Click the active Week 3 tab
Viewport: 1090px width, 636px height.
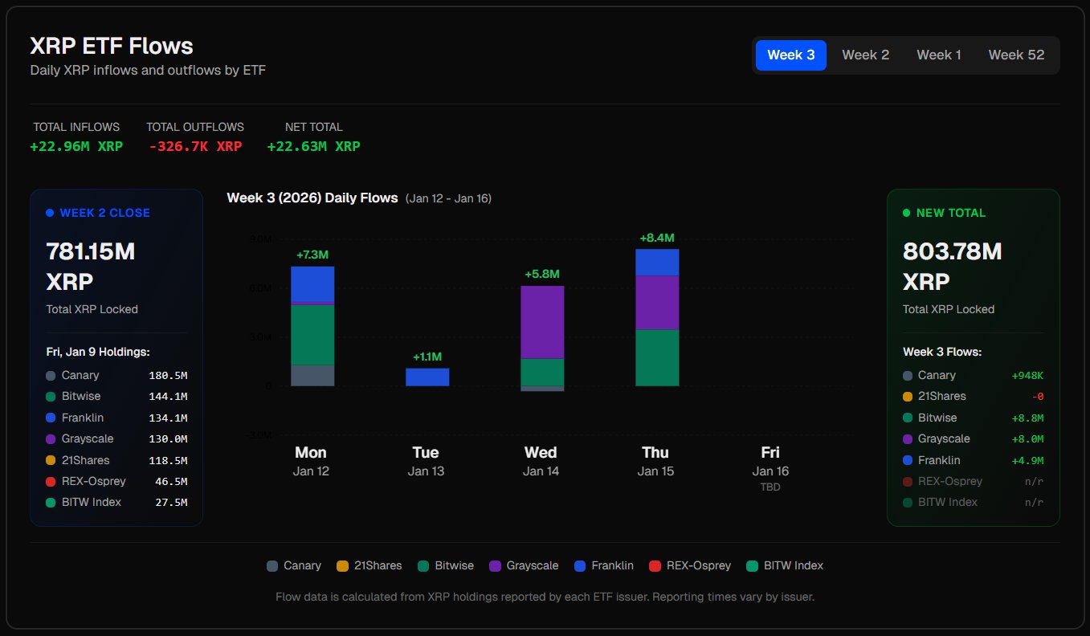click(x=790, y=55)
